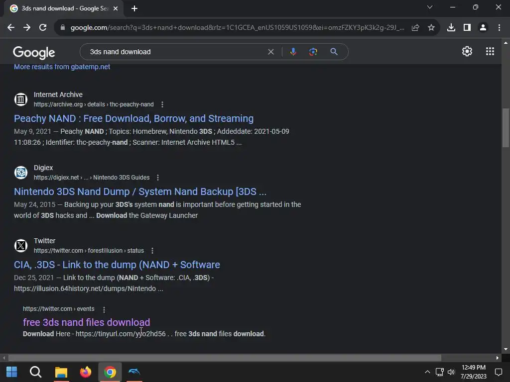Click the vertical scrollbar thumb
510x382 pixels.
506,127
